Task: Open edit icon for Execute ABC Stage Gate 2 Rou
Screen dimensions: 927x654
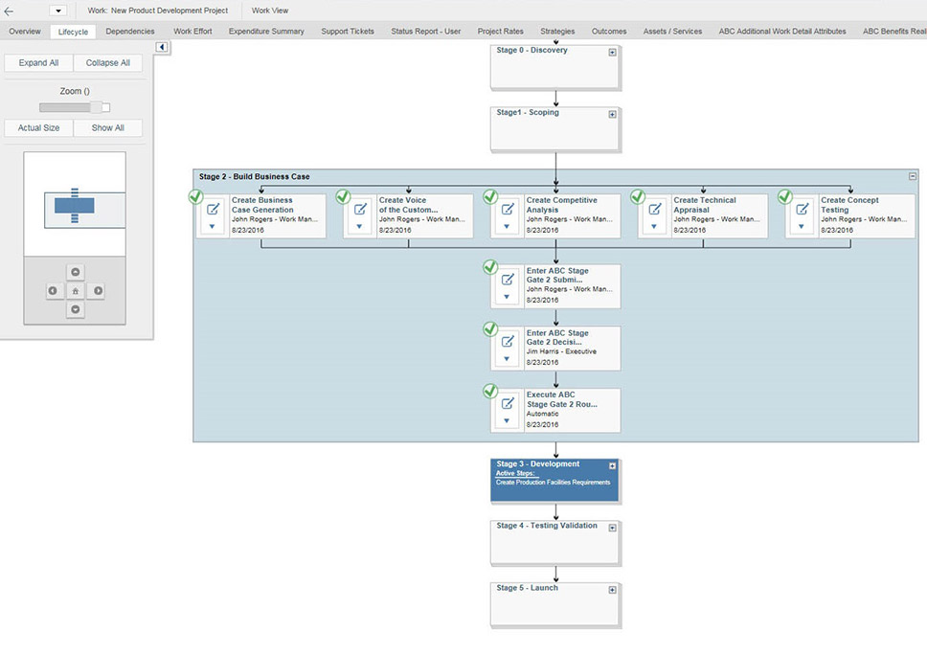Action: click(x=508, y=403)
